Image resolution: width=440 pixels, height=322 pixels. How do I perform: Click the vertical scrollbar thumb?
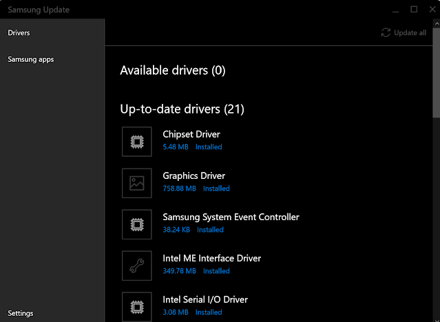(x=437, y=72)
